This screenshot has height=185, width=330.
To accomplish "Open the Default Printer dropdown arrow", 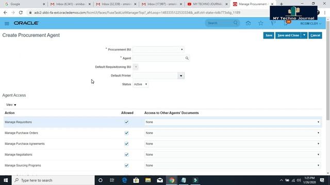I will 181,76.
